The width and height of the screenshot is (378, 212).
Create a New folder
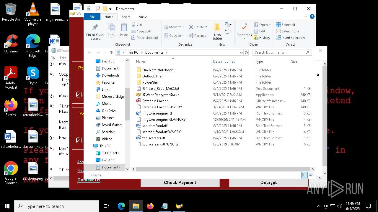tap(217, 32)
